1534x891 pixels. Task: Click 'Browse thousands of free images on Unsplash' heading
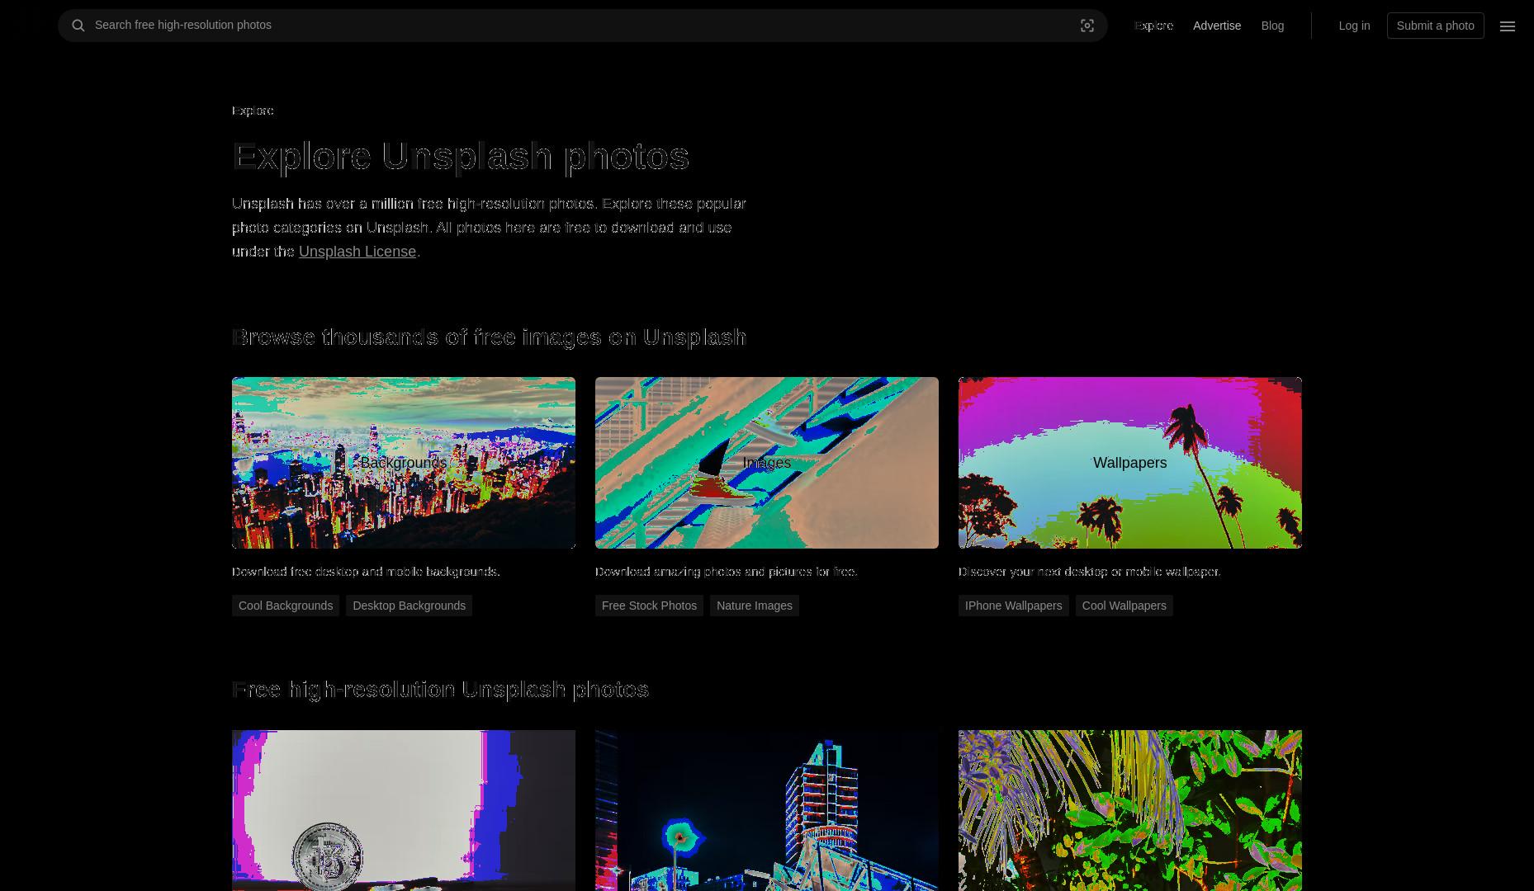coord(489,337)
